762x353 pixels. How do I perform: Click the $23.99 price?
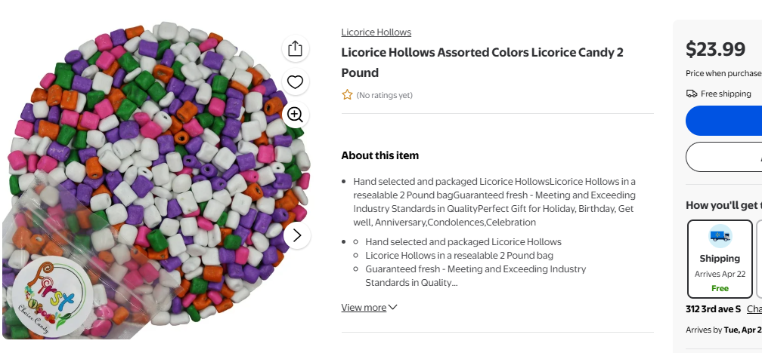tap(715, 49)
